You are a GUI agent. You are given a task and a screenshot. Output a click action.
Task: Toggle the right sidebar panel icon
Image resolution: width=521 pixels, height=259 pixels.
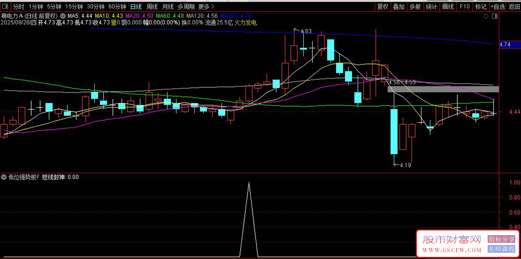[x=494, y=16]
